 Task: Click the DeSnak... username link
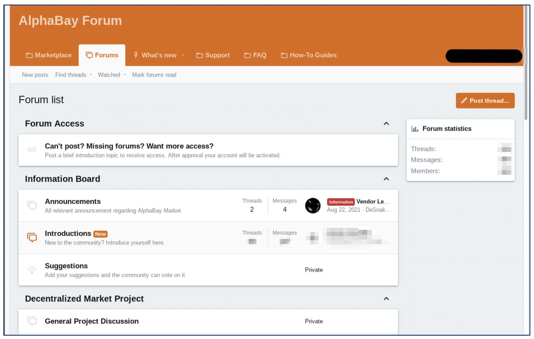pos(378,210)
